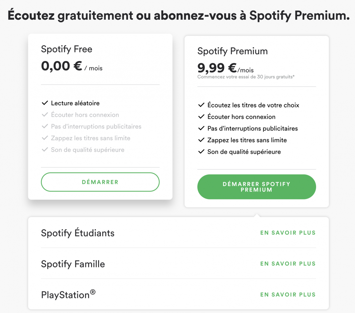
Task: Toggle the grayed "Zappez les titres sans limite" checkmark
Action: 45,138
